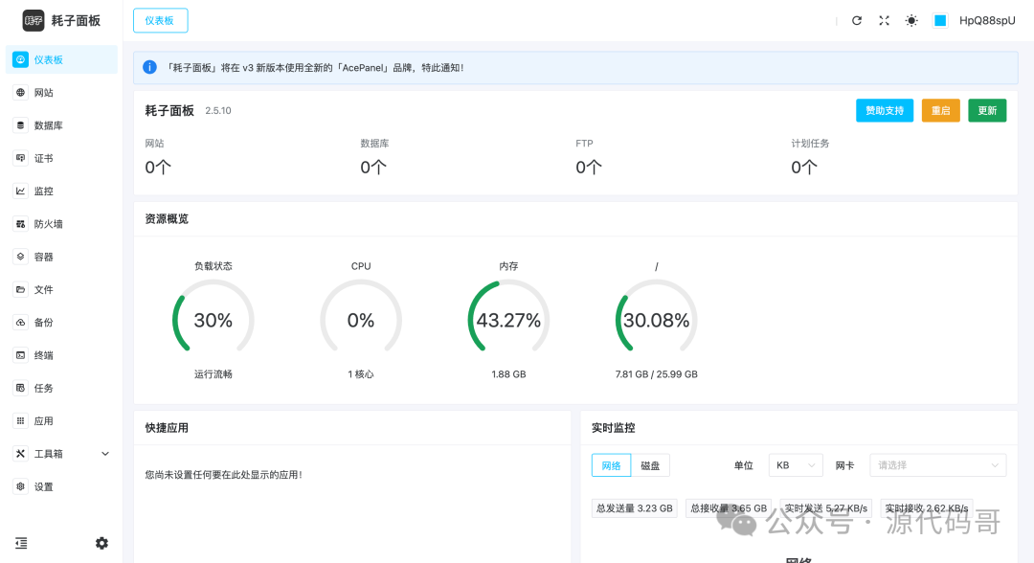Screen dimensions: 1034x563
Task: Click the 容器 container icon
Action: [20, 257]
